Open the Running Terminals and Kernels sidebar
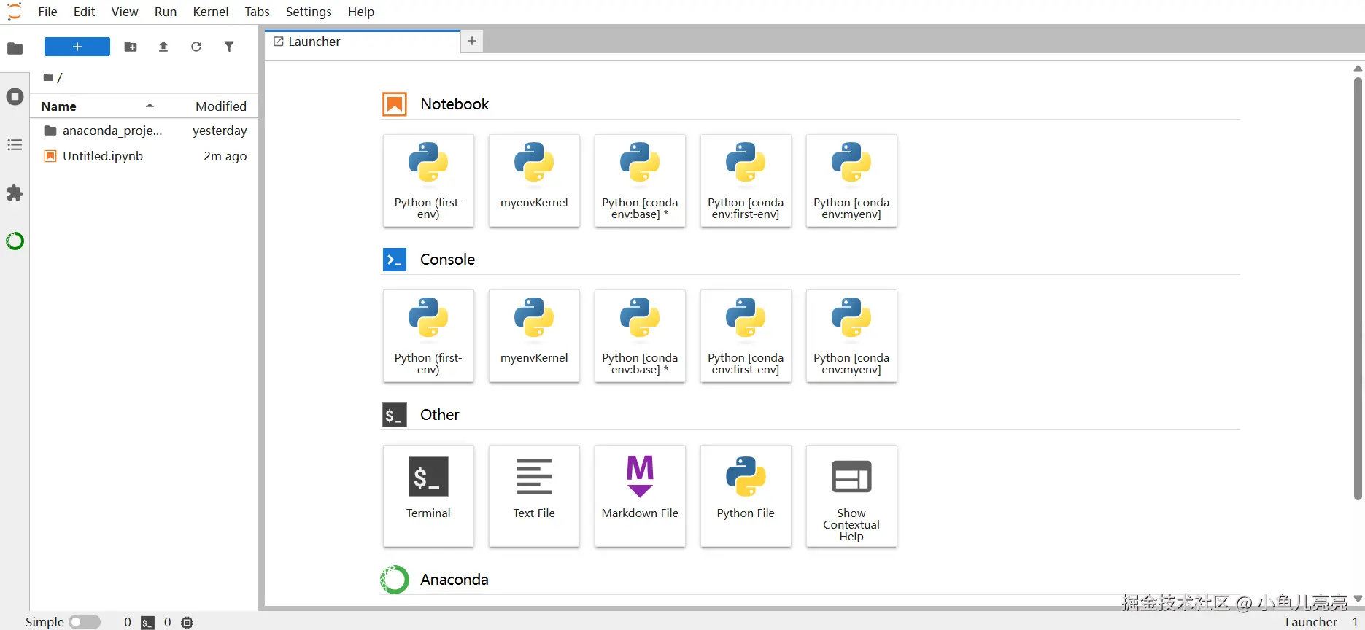Screen dimensions: 1365x630 [15, 97]
